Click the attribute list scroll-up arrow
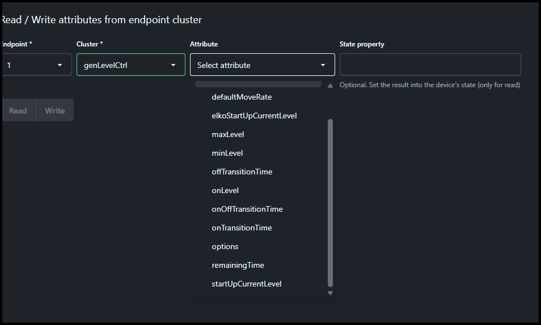The image size is (541, 325). pyautogui.click(x=330, y=86)
